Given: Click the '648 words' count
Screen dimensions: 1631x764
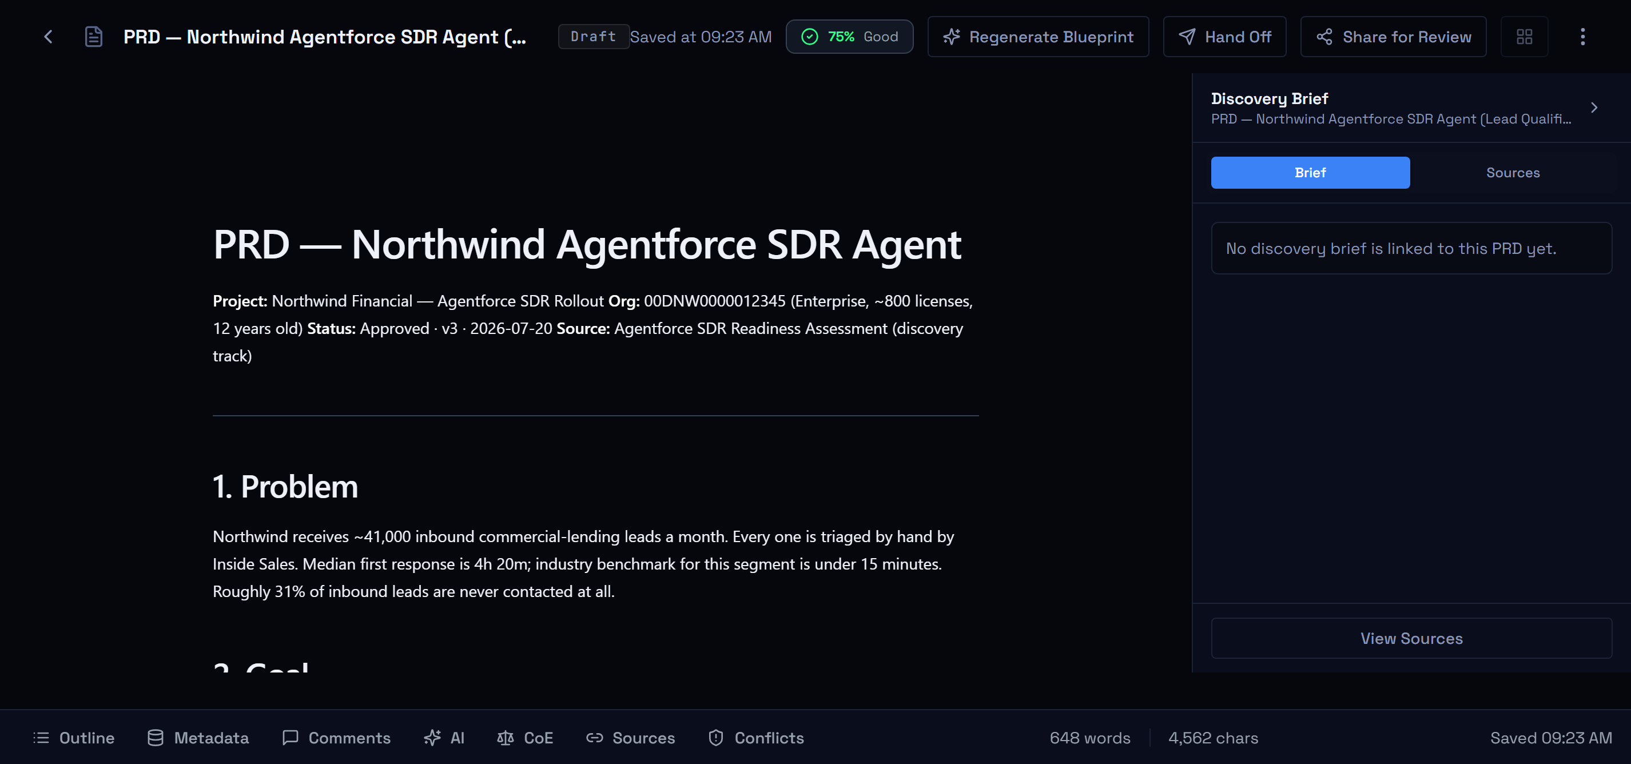Looking at the screenshot, I should (x=1089, y=738).
